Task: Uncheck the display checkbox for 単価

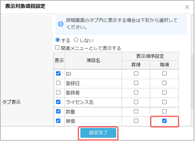Action: [x=58, y=121]
